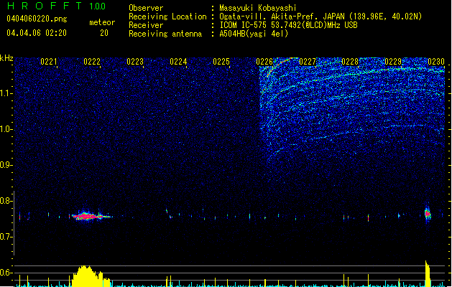Click the 0227 time marker
Screen dimensions: 452x287
coord(308,62)
